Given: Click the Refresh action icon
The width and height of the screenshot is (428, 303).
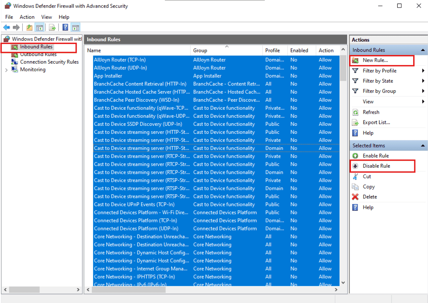Looking at the screenshot, I should tap(355, 112).
